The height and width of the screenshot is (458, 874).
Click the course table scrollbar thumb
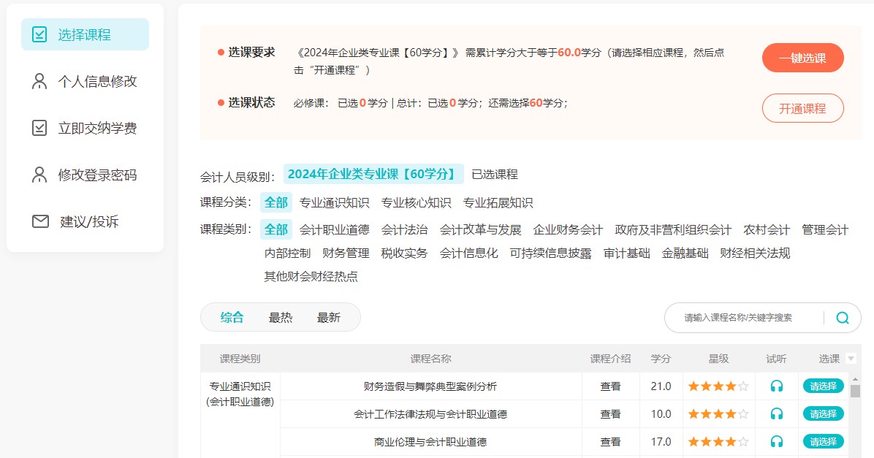(855, 391)
